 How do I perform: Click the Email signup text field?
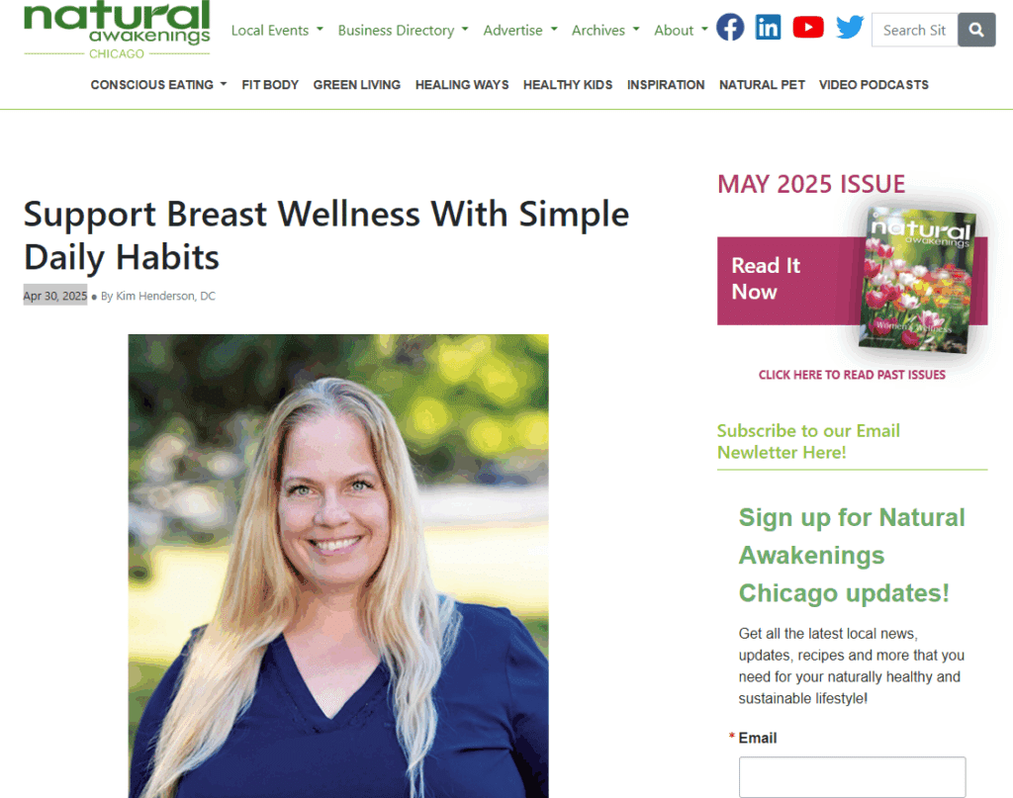coord(852,777)
